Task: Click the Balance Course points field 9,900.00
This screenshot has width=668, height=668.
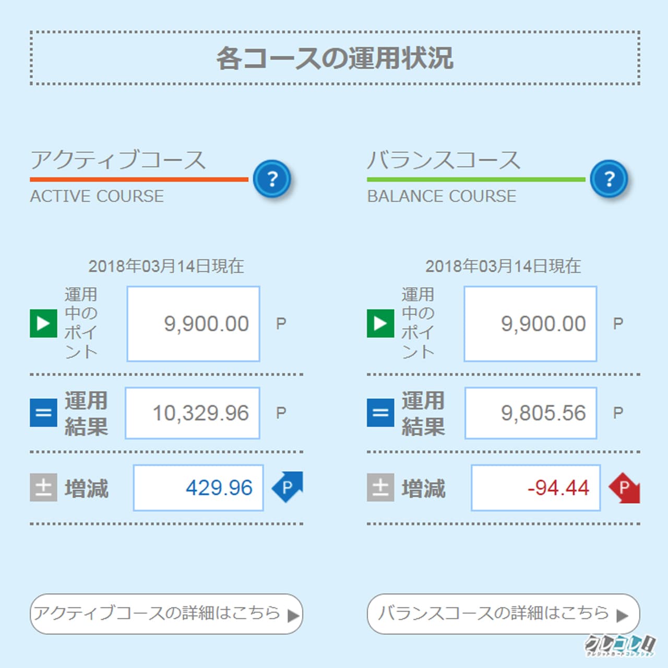Action: [x=530, y=324]
